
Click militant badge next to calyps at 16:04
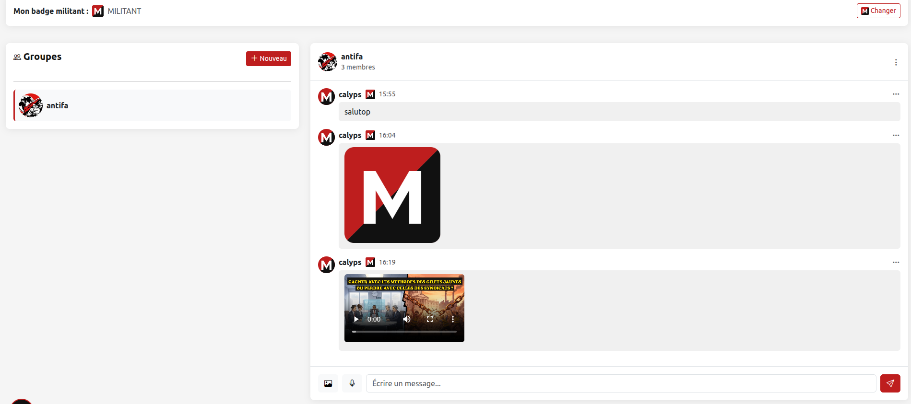370,136
